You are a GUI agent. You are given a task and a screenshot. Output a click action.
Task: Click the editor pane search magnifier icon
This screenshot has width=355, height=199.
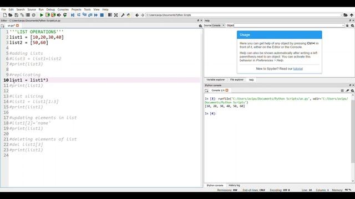[x=200, y=26]
